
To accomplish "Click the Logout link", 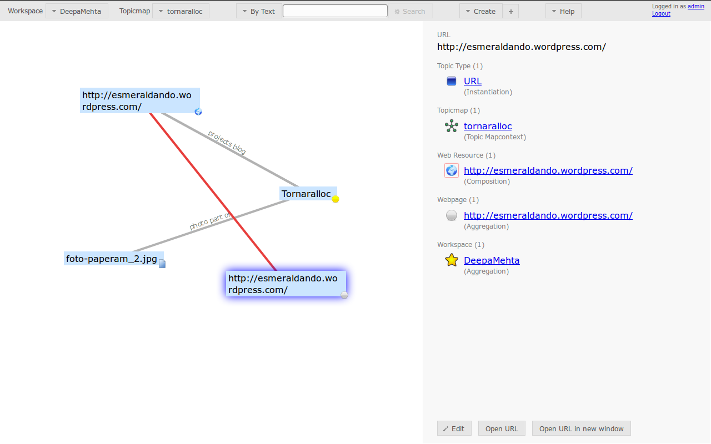I will pos(661,13).
